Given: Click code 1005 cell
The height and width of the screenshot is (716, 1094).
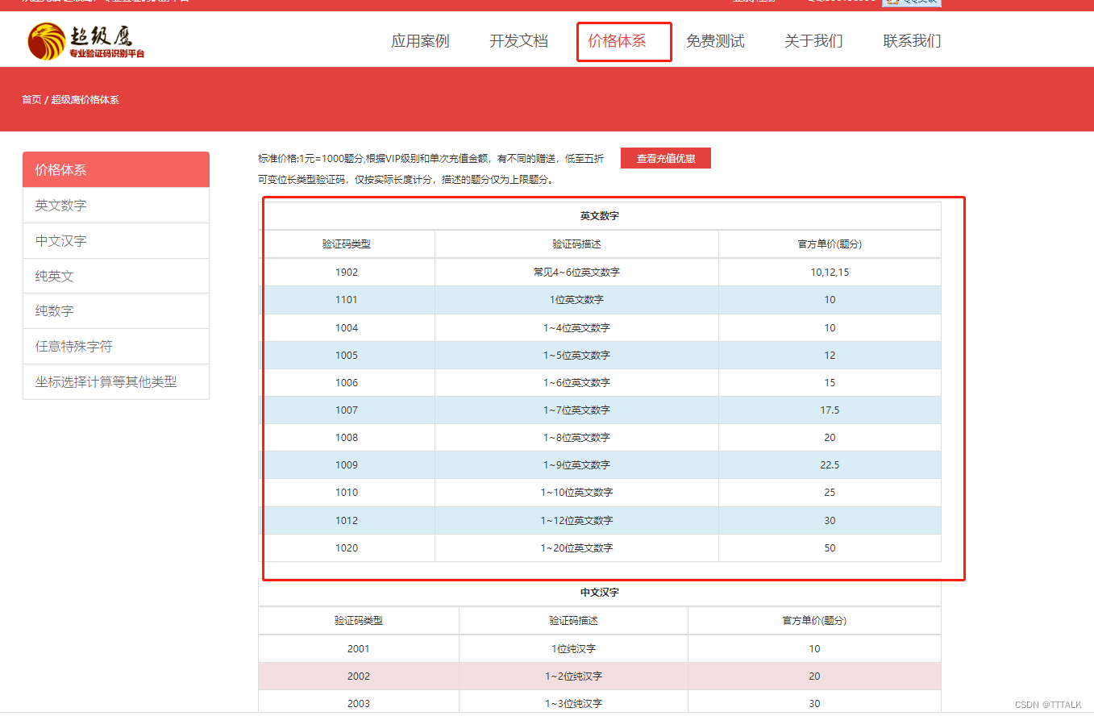Looking at the screenshot, I should click(x=347, y=356).
